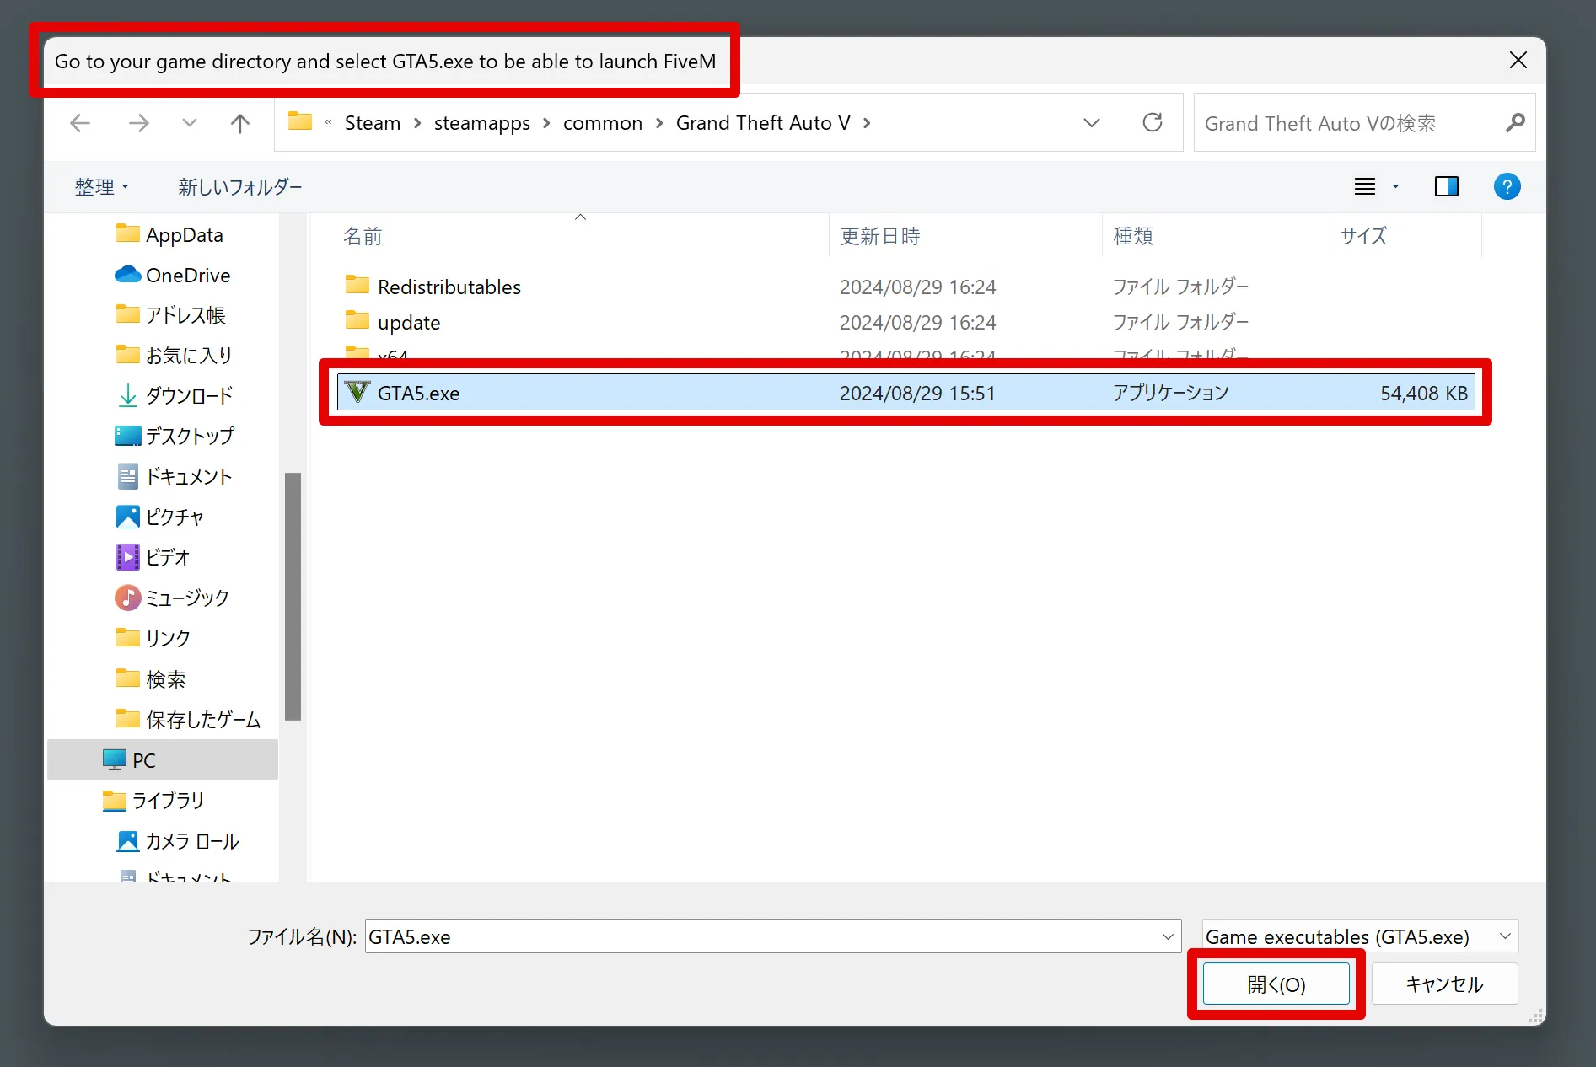Navigate to common in breadcrumb

(603, 123)
